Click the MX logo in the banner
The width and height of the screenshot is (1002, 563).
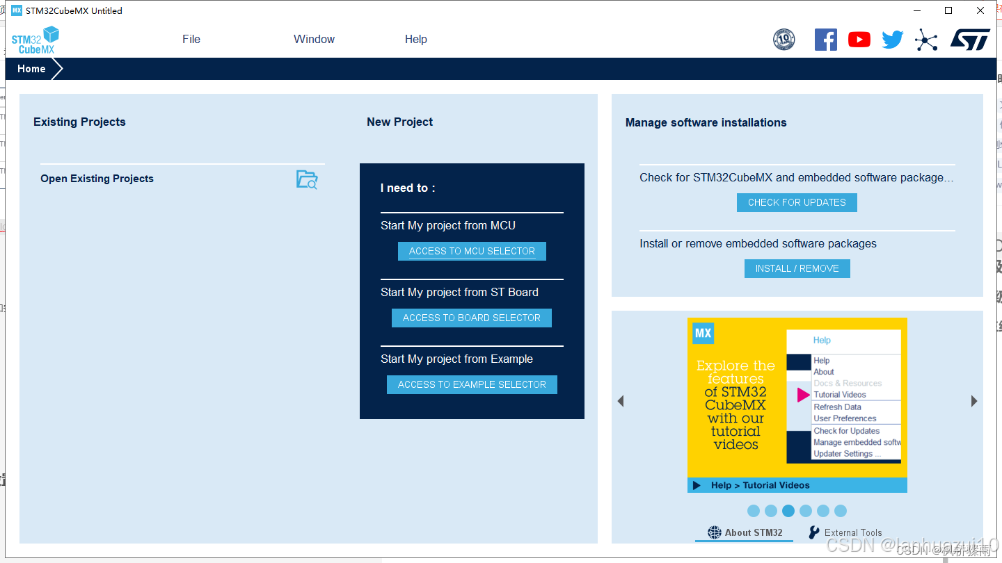[703, 333]
